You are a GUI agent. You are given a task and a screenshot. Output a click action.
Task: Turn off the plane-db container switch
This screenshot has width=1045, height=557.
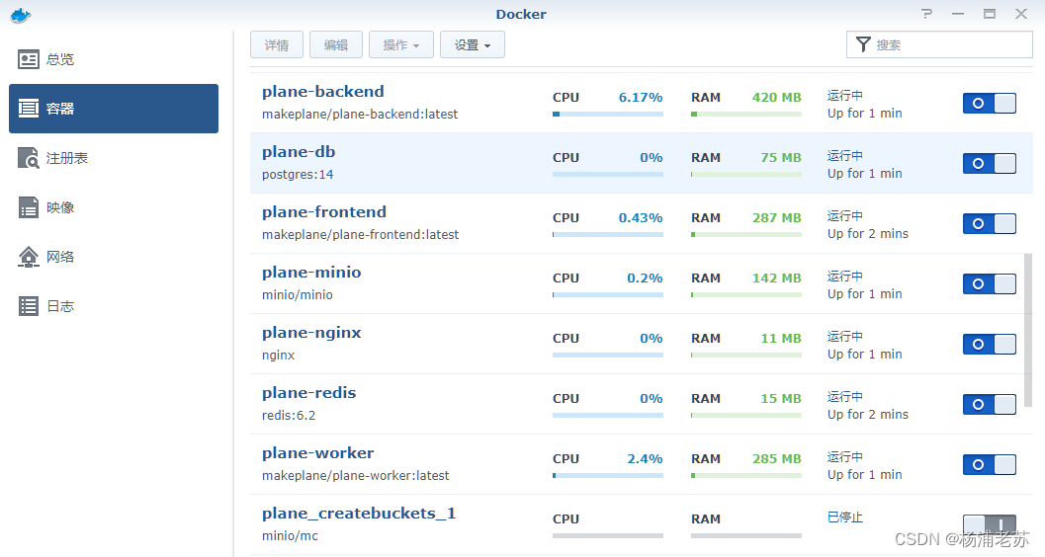pos(989,163)
